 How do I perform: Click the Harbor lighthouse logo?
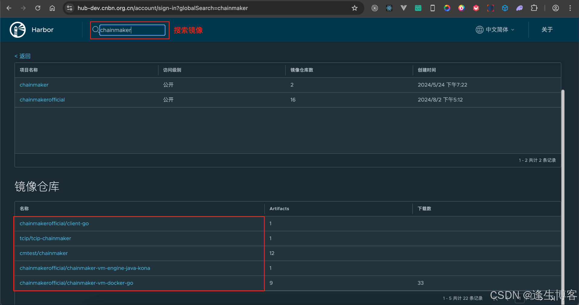click(18, 30)
